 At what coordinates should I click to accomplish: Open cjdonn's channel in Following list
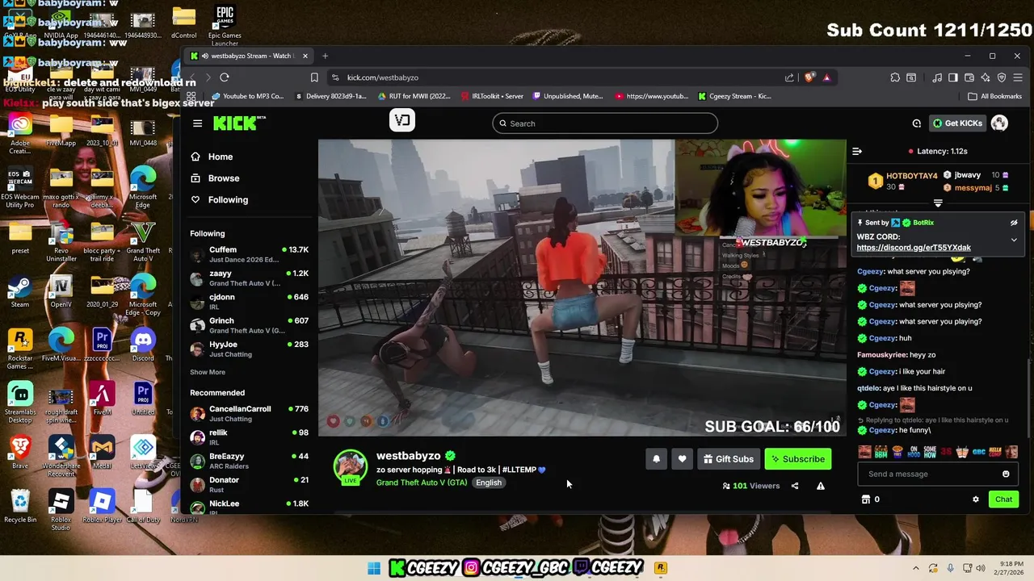click(249, 302)
